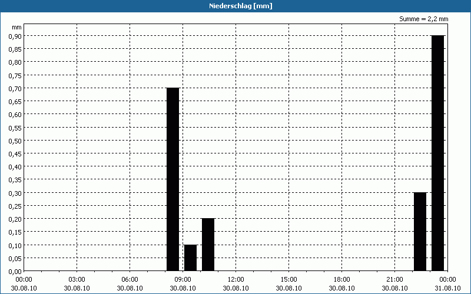Select the 0,15 y-axis label
This screenshot has height=294, width=471.
(x=15, y=232)
